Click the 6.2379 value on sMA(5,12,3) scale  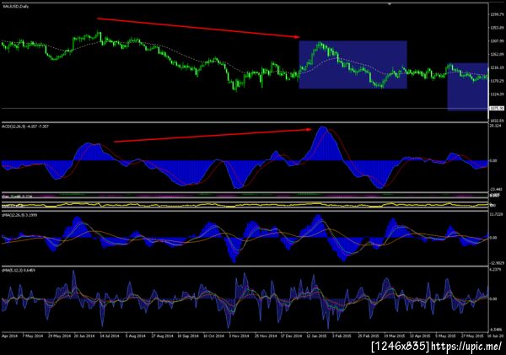[x=497, y=270]
